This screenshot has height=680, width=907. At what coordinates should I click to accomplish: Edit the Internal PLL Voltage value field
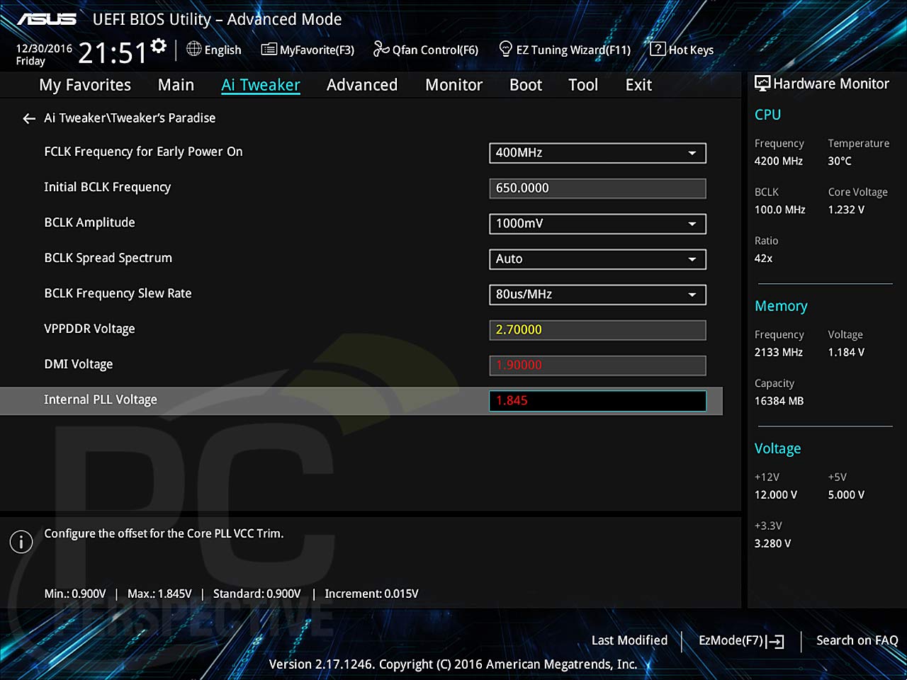coord(597,401)
